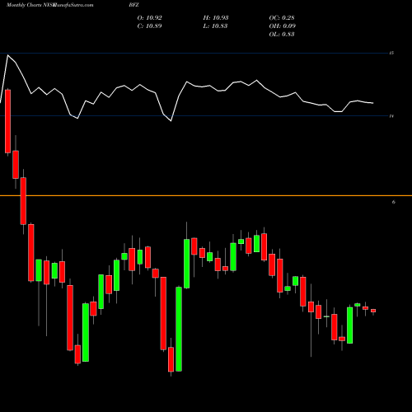Click the "OH: 0.09" reading
The height and width of the screenshot is (412, 412).
coord(283,26)
